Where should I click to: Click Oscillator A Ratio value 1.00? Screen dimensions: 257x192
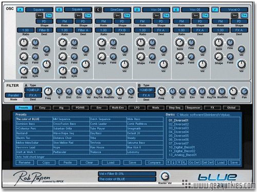[26, 30]
